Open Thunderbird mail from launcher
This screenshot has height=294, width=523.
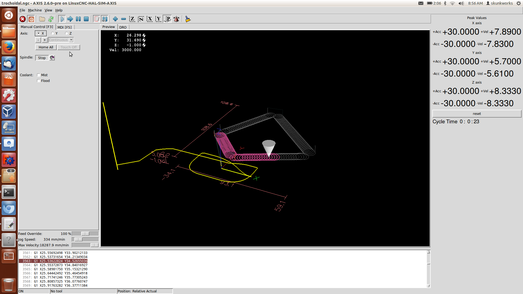tap(9, 63)
